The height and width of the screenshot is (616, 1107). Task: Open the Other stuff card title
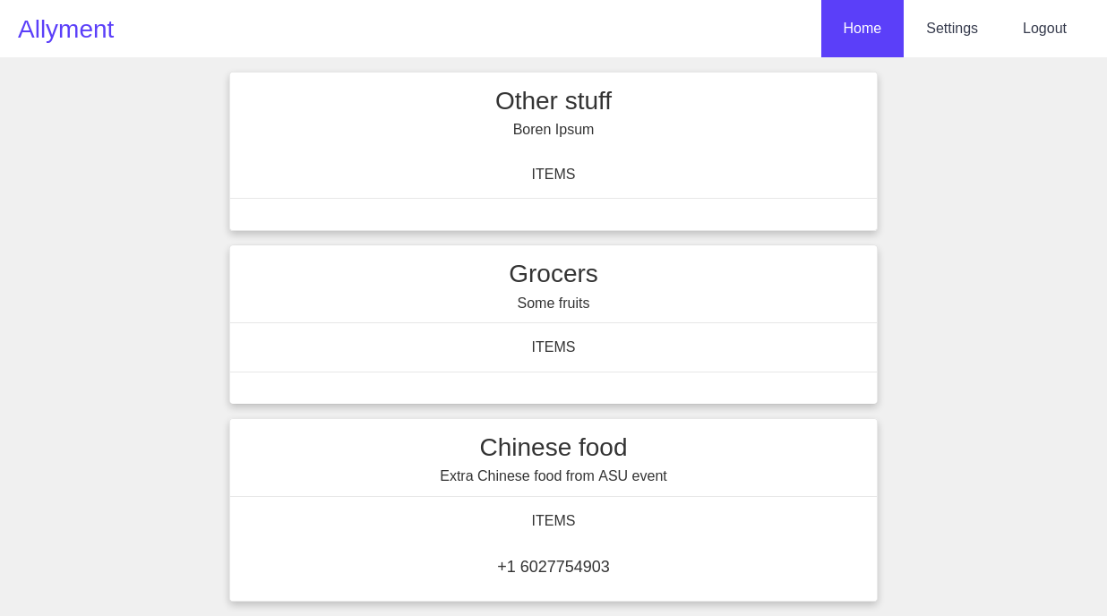coord(553,101)
